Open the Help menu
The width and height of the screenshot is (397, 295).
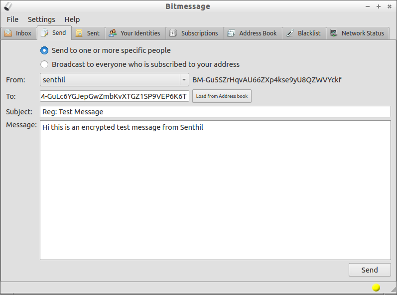pyautogui.click(x=72, y=19)
